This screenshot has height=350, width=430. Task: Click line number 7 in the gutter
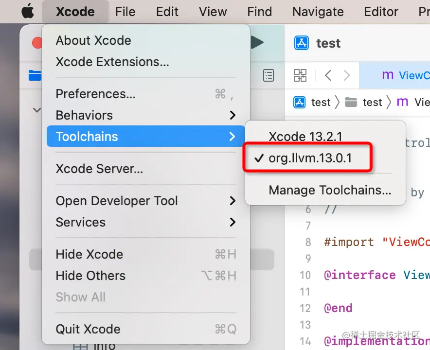(308, 226)
